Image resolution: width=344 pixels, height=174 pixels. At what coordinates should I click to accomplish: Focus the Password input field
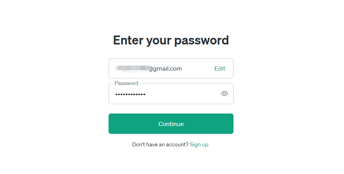(171, 94)
